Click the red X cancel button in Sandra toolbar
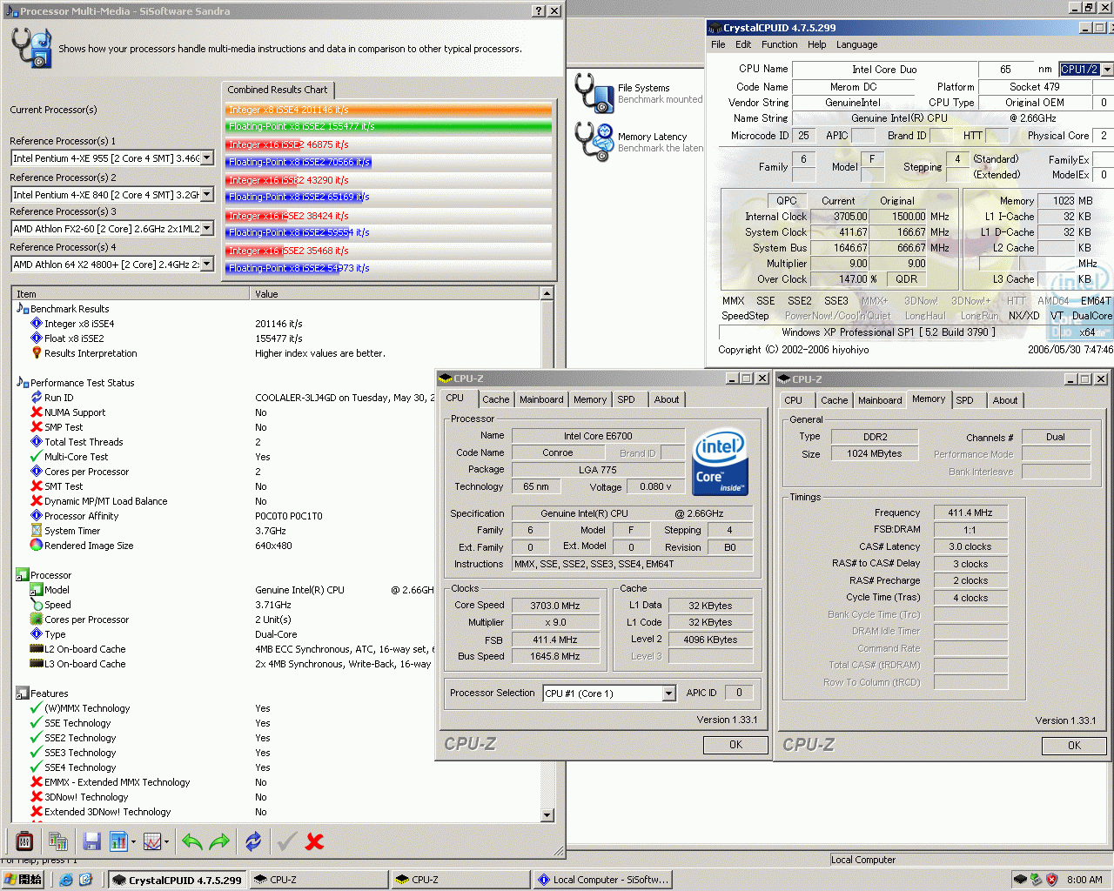 [314, 841]
